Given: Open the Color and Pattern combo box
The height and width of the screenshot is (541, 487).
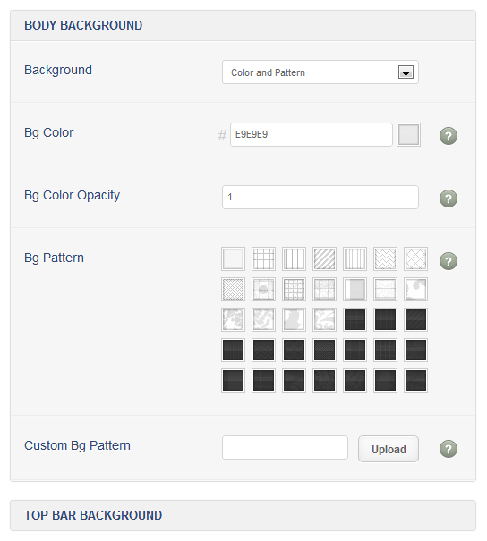Looking at the screenshot, I should click(x=320, y=72).
